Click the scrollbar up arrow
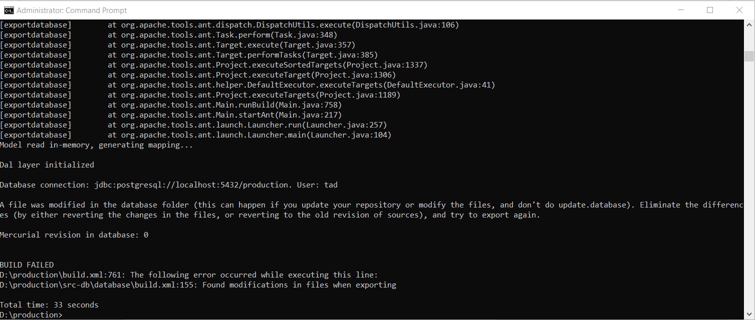755x320 pixels. click(749, 25)
